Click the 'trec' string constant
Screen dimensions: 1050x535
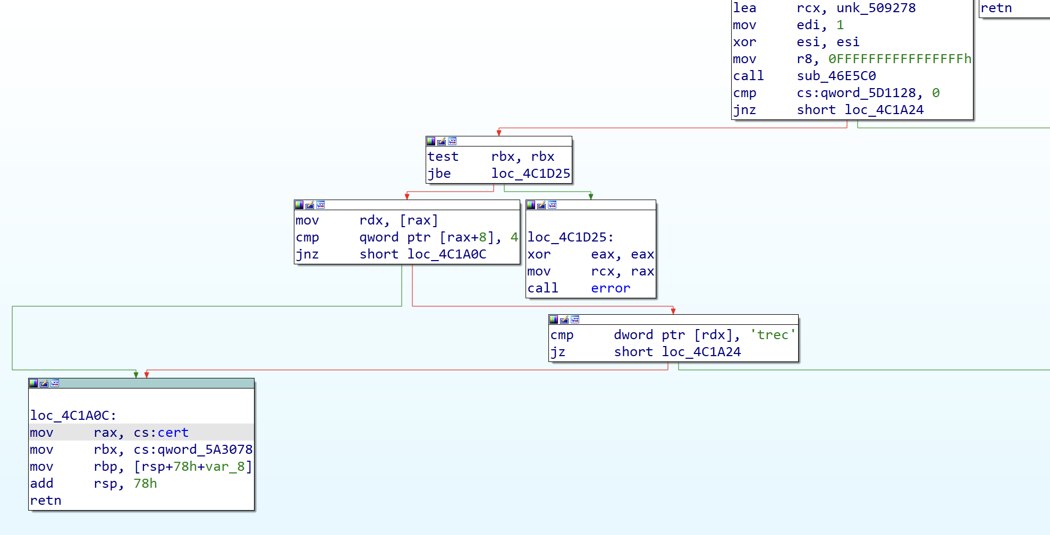pyautogui.click(x=773, y=335)
